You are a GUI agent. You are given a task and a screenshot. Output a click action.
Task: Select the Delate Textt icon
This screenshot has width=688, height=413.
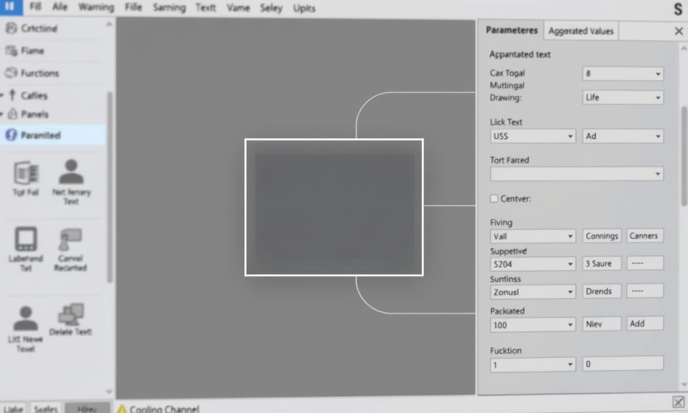pos(71,314)
